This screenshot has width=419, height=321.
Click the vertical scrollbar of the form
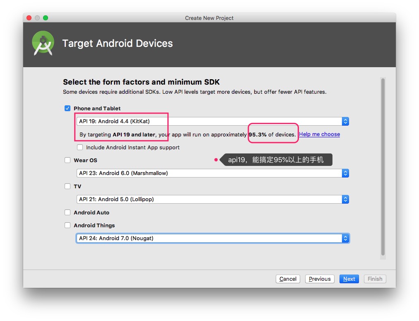[x=383, y=167]
